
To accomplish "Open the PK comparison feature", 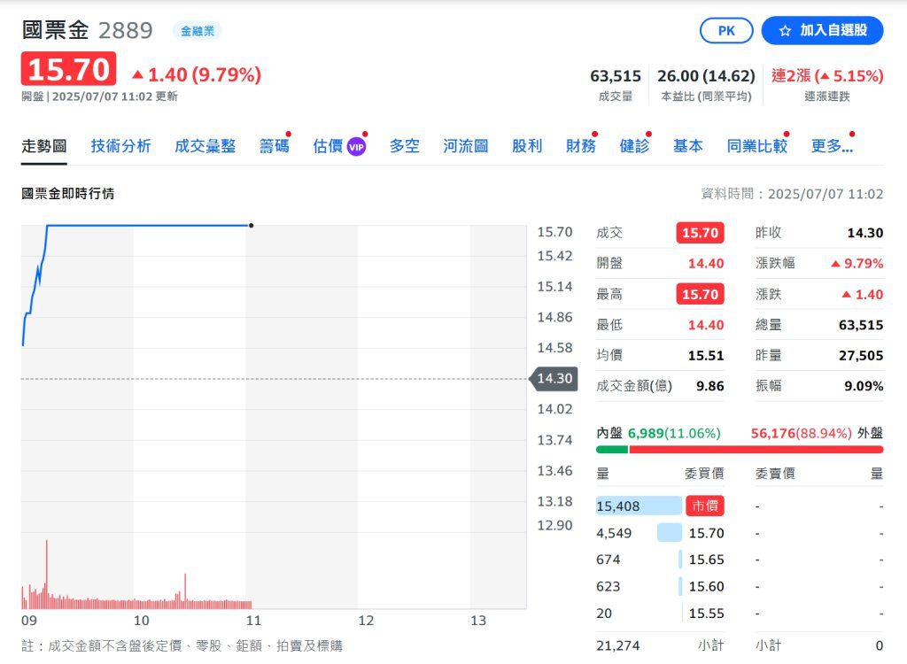I will click(x=725, y=30).
